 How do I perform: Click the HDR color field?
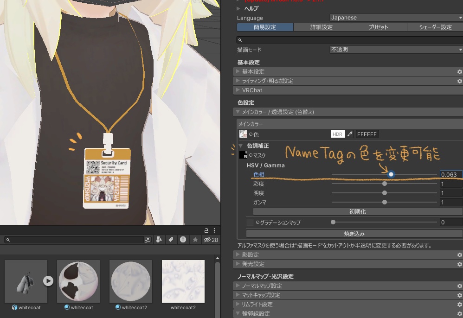tap(338, 134)
